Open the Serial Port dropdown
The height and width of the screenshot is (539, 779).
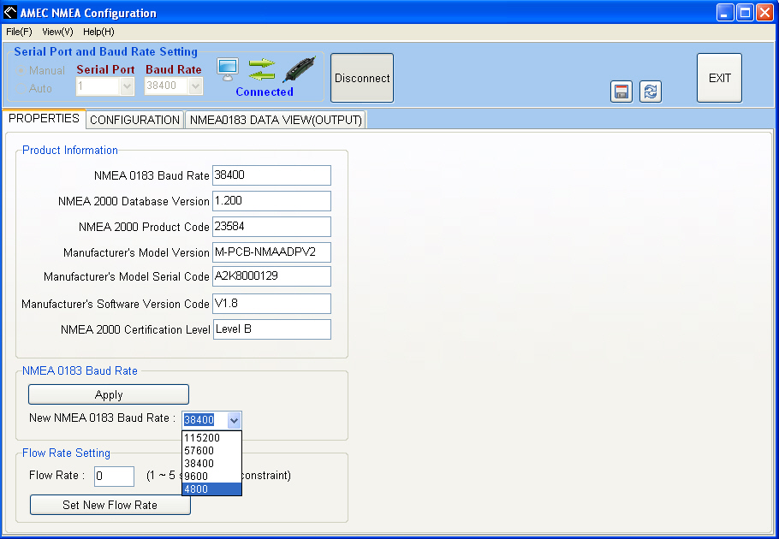pos(128,86)
